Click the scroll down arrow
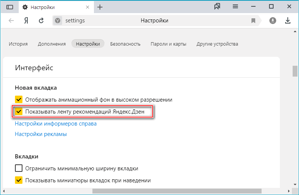 295,184
